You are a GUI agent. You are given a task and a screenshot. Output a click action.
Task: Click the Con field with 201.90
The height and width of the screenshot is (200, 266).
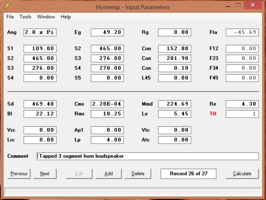[x=175, y=59]
